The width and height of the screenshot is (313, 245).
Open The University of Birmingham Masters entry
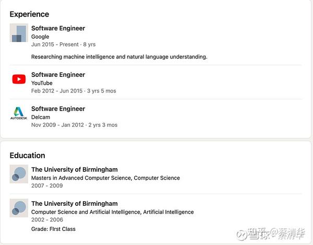click(75, 169)
